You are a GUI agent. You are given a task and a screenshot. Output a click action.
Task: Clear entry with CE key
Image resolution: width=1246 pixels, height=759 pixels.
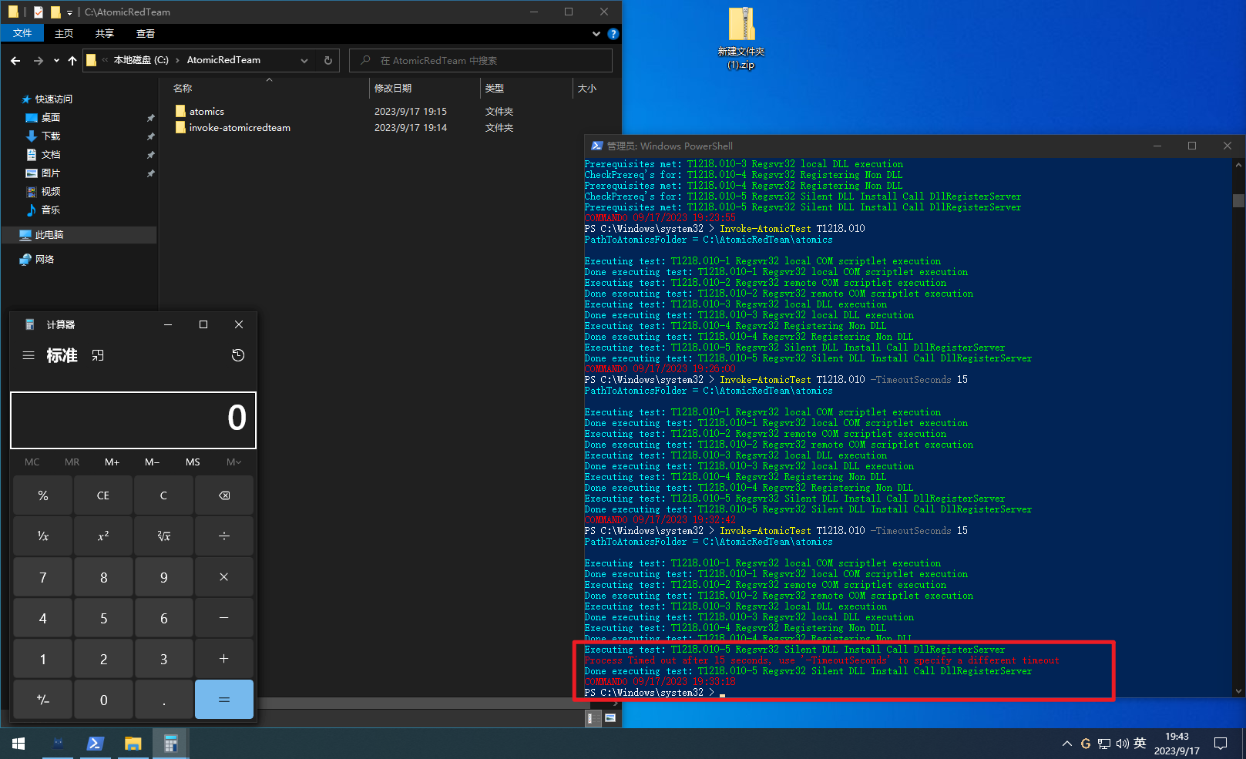(x=103, y=495)
